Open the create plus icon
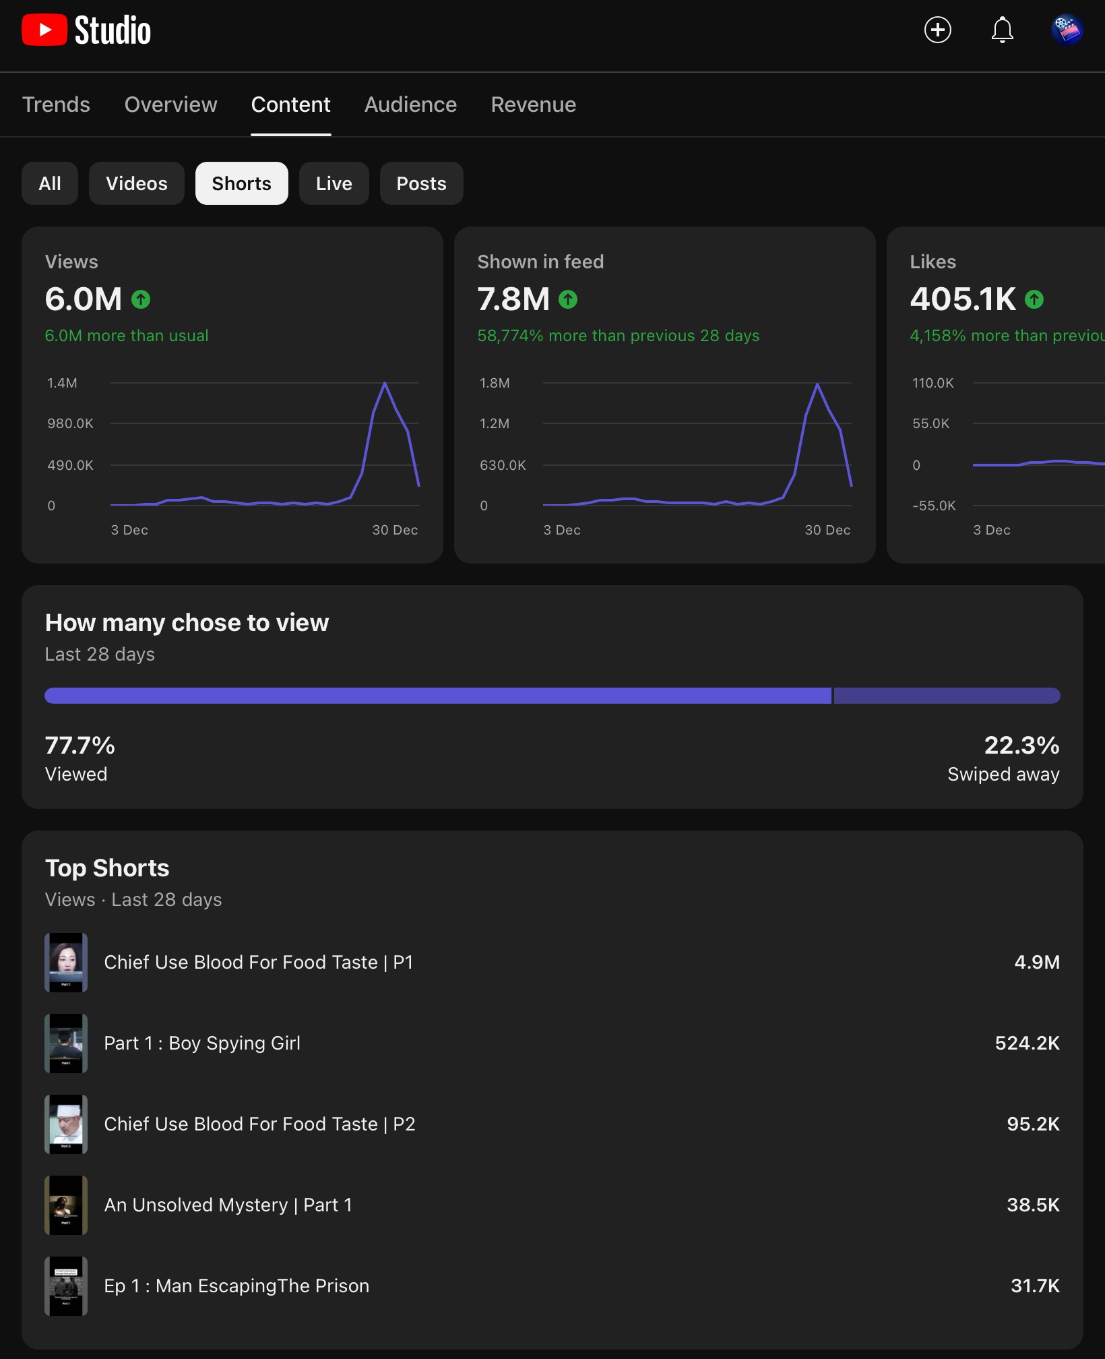 938,30
